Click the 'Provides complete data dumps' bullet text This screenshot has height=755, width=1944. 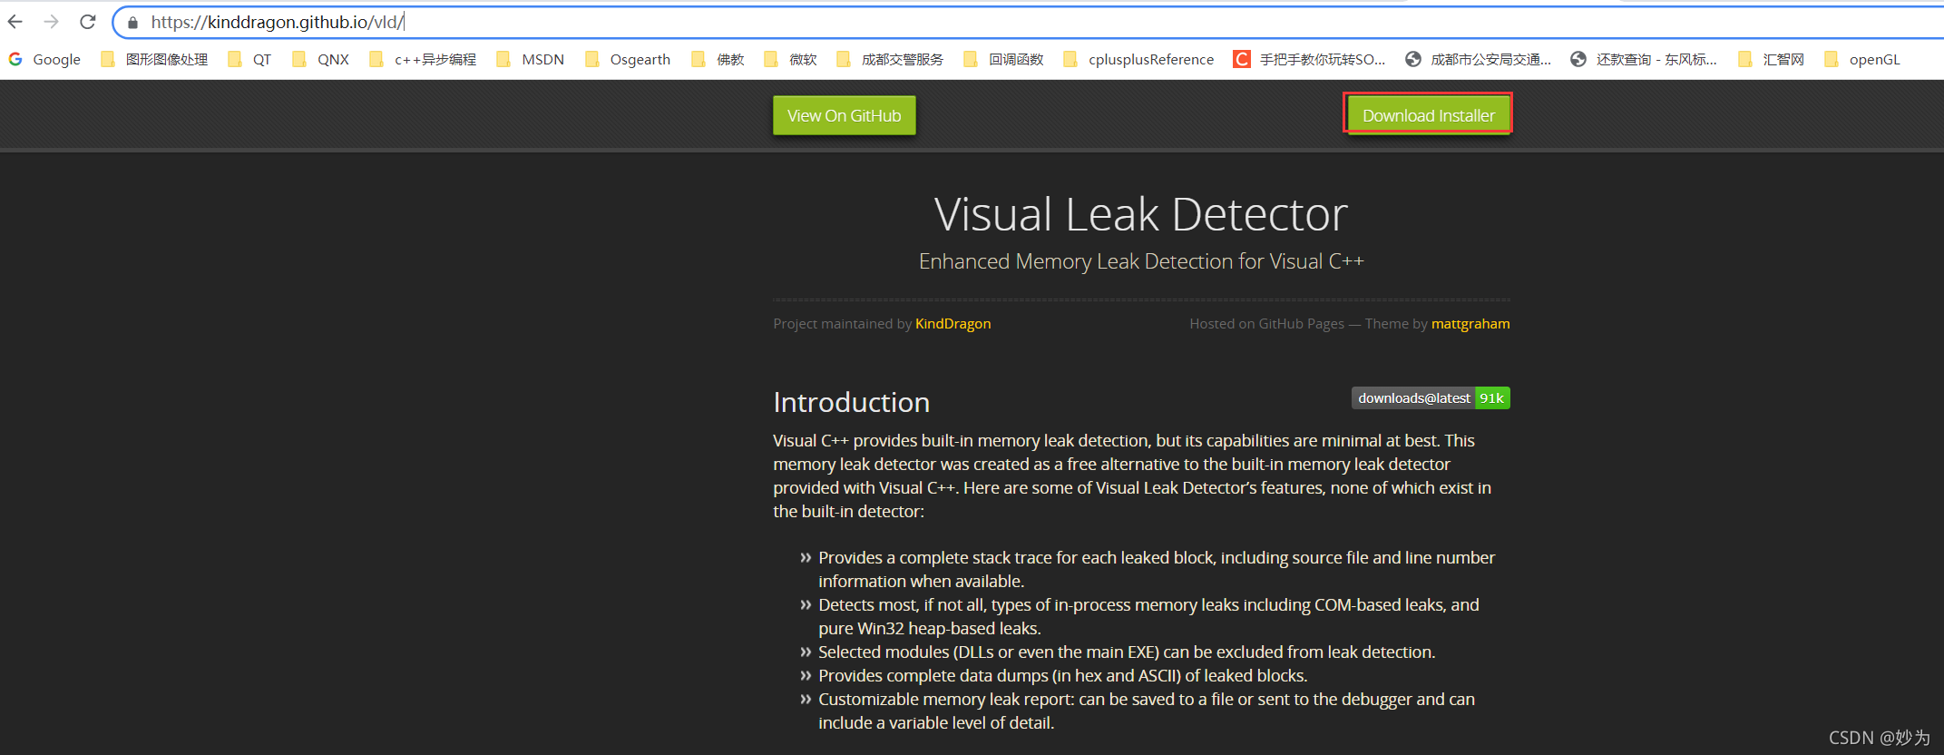pyautogui.click(x=1062, y=675)
